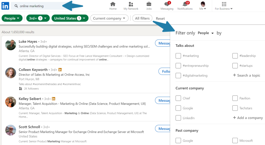The width and height of the screenshot is (265, 145).
Task: Open the Notifications bell icon
Action: [185, 4]
